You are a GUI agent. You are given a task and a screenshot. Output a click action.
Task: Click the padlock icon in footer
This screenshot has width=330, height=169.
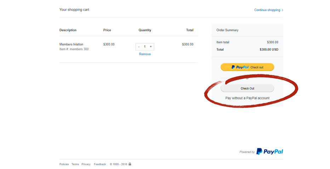130,164
